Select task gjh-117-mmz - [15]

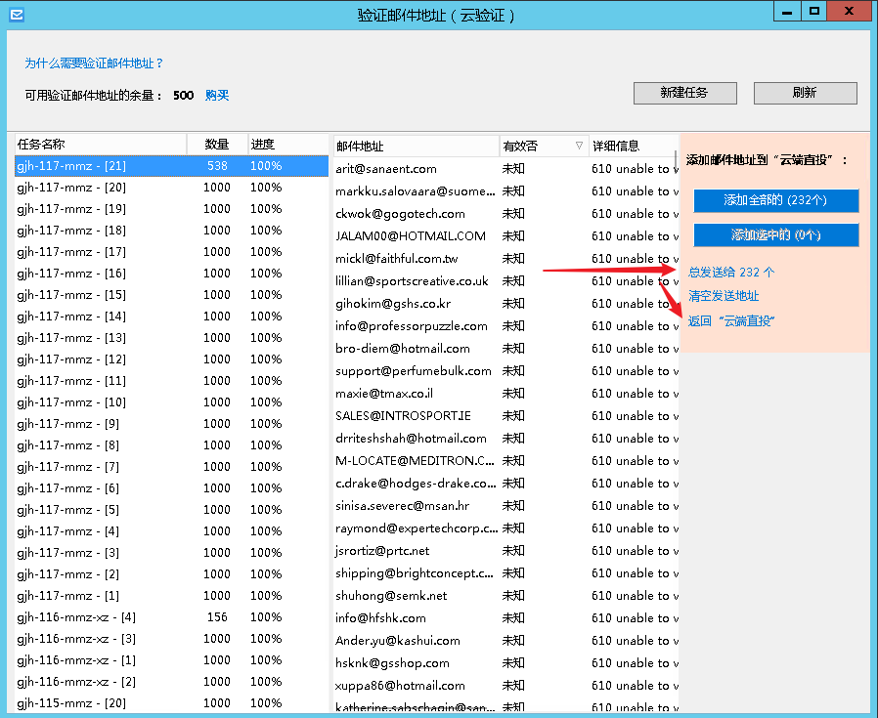click(171, 295)
